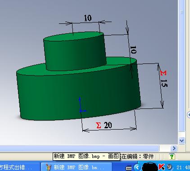Viewport: 190px width, 171px height.
Task: Click the horizontal scrollbar right arrow
Action: 174,148
